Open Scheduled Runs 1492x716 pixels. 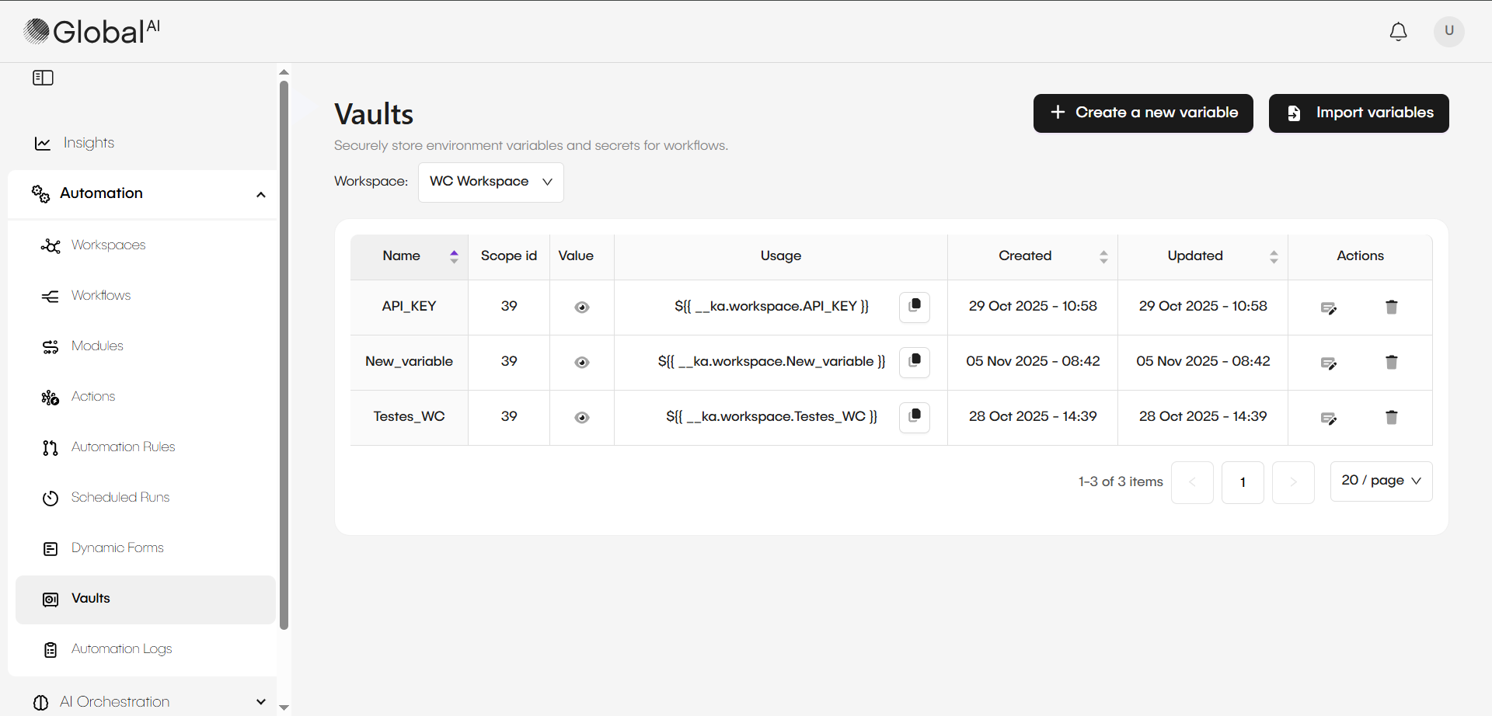point(120,498)
